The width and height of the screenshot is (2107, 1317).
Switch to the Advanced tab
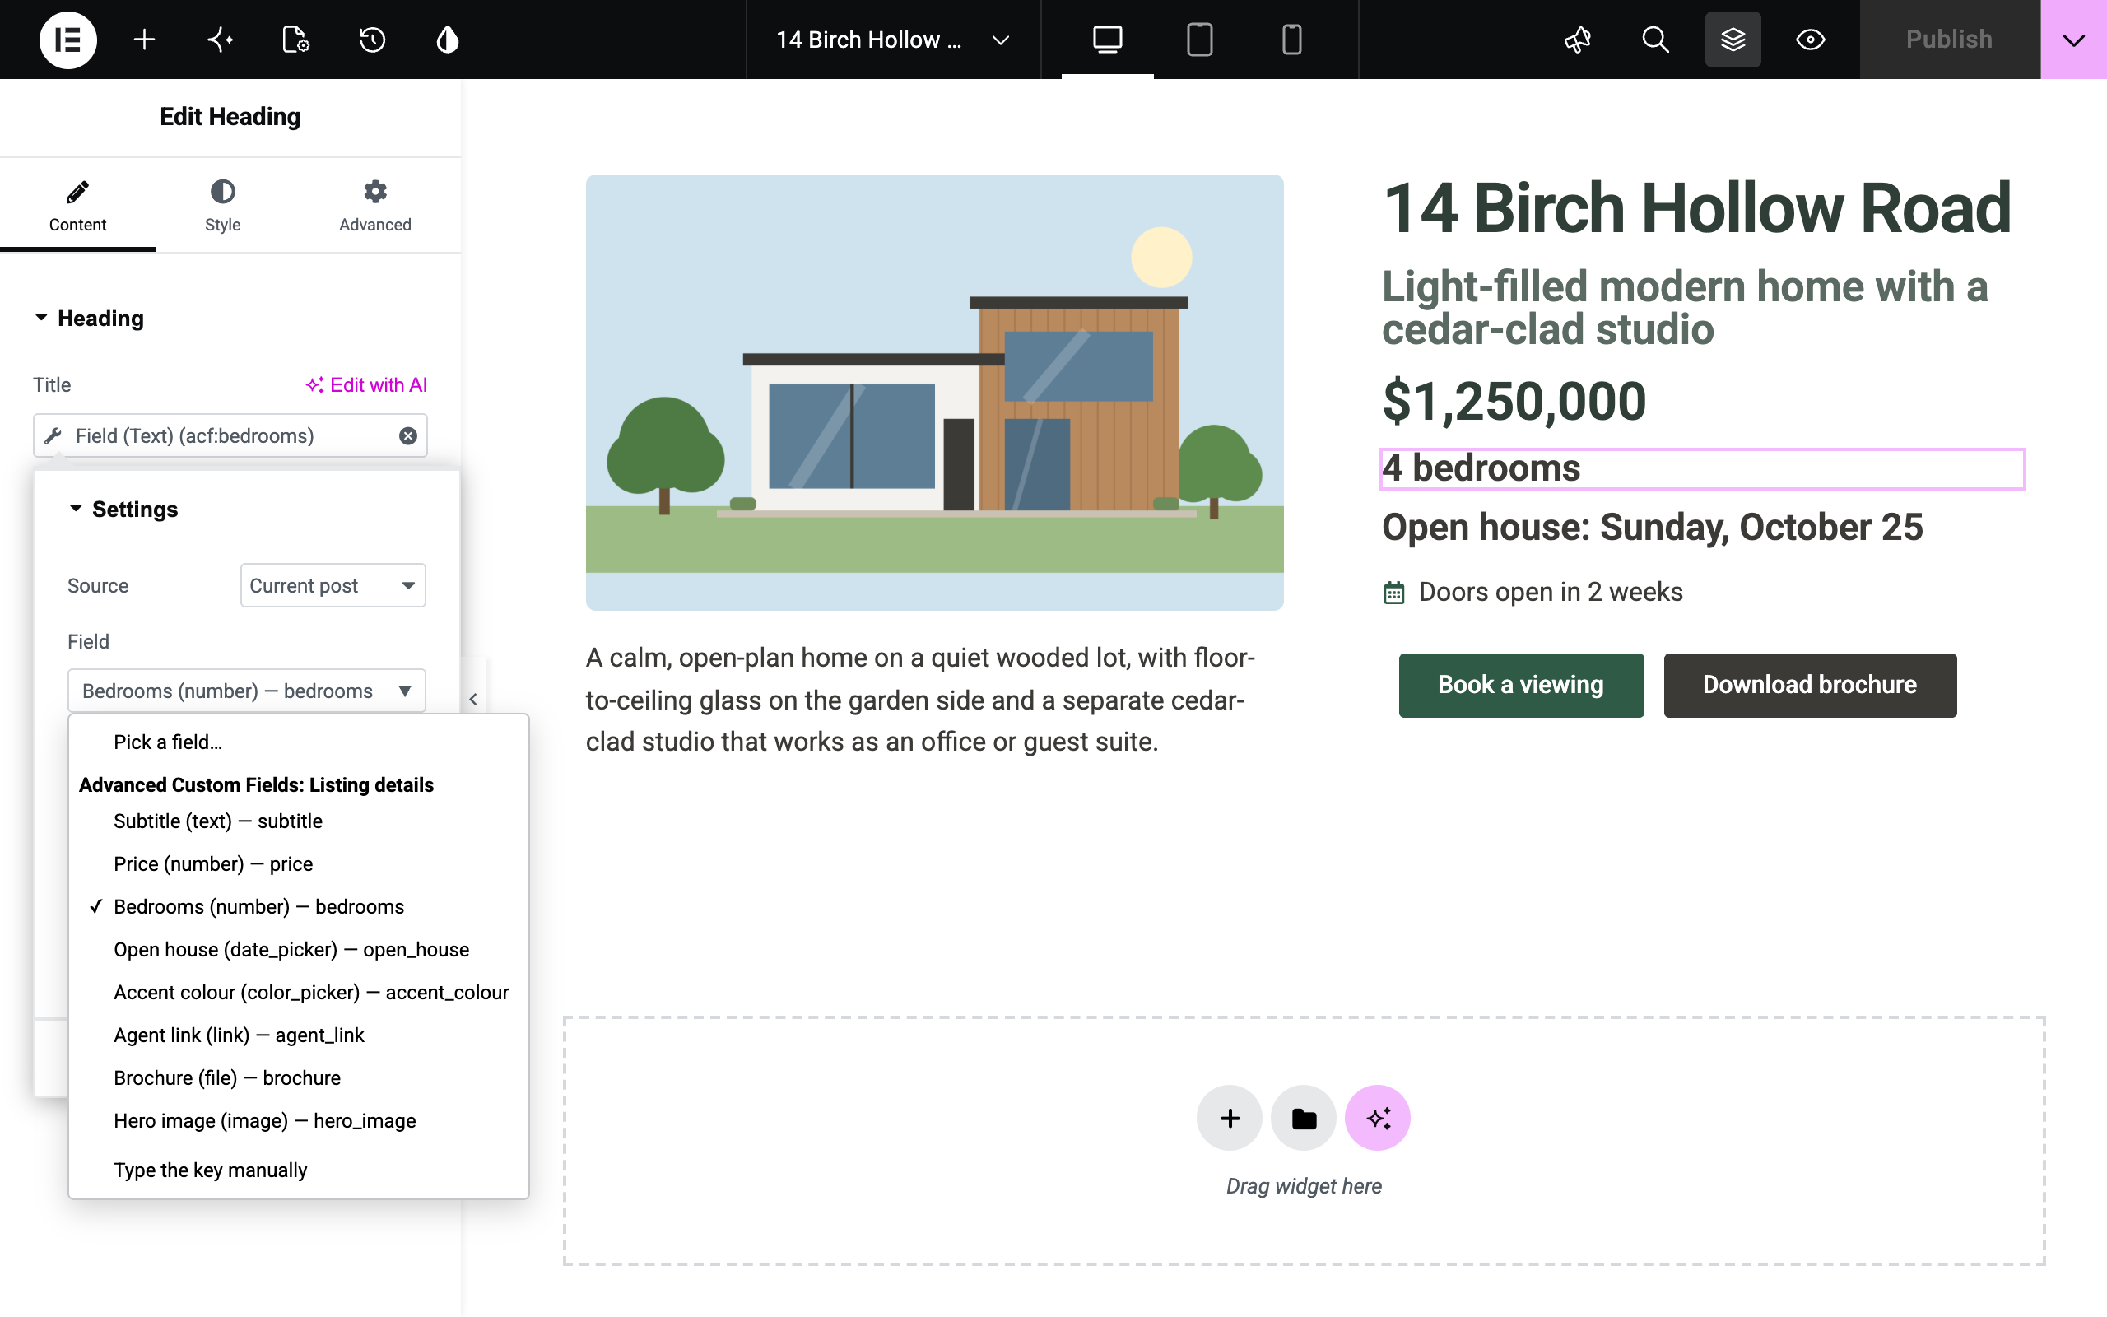click(375, 207)
